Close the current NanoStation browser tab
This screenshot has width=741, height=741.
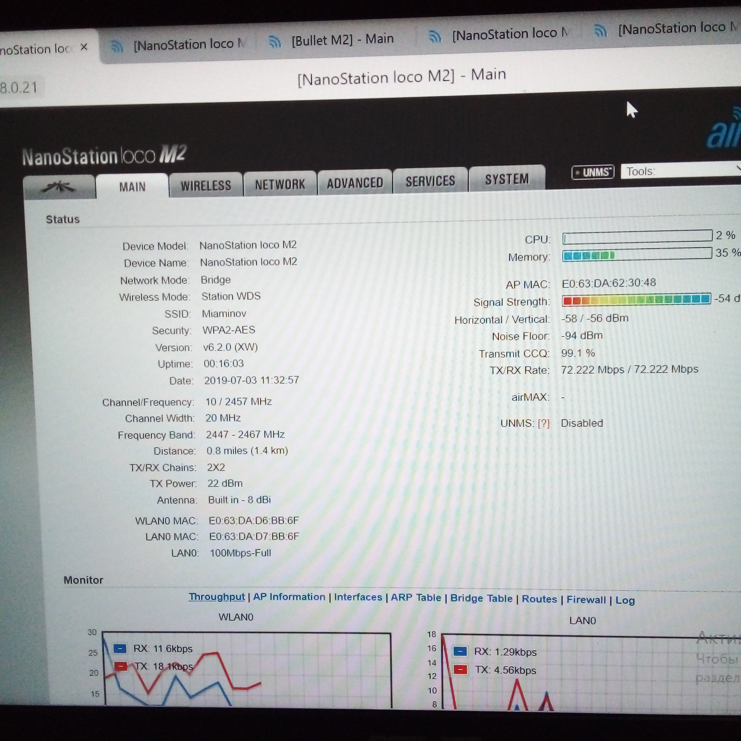(x=84, y=47)
